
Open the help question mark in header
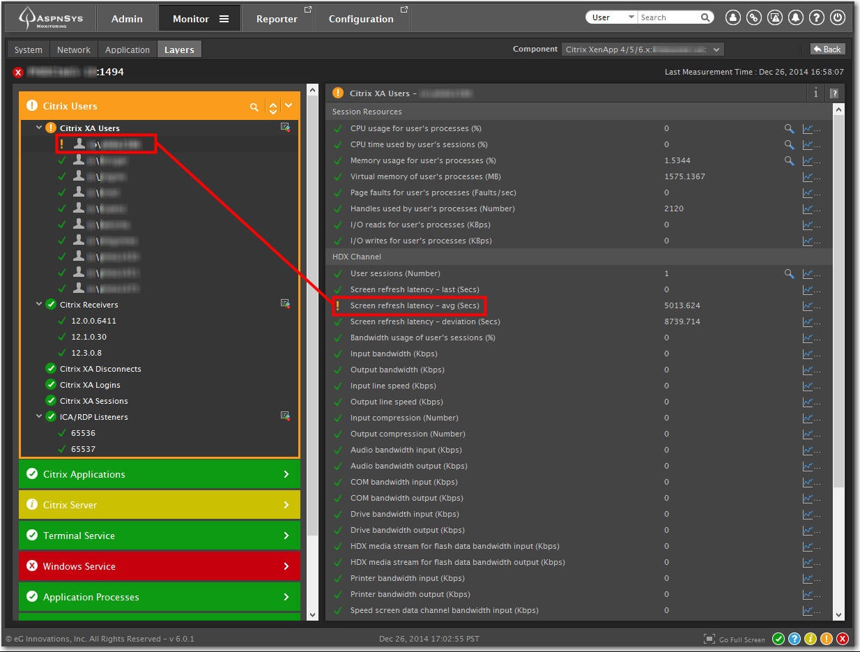click(816, 18)
